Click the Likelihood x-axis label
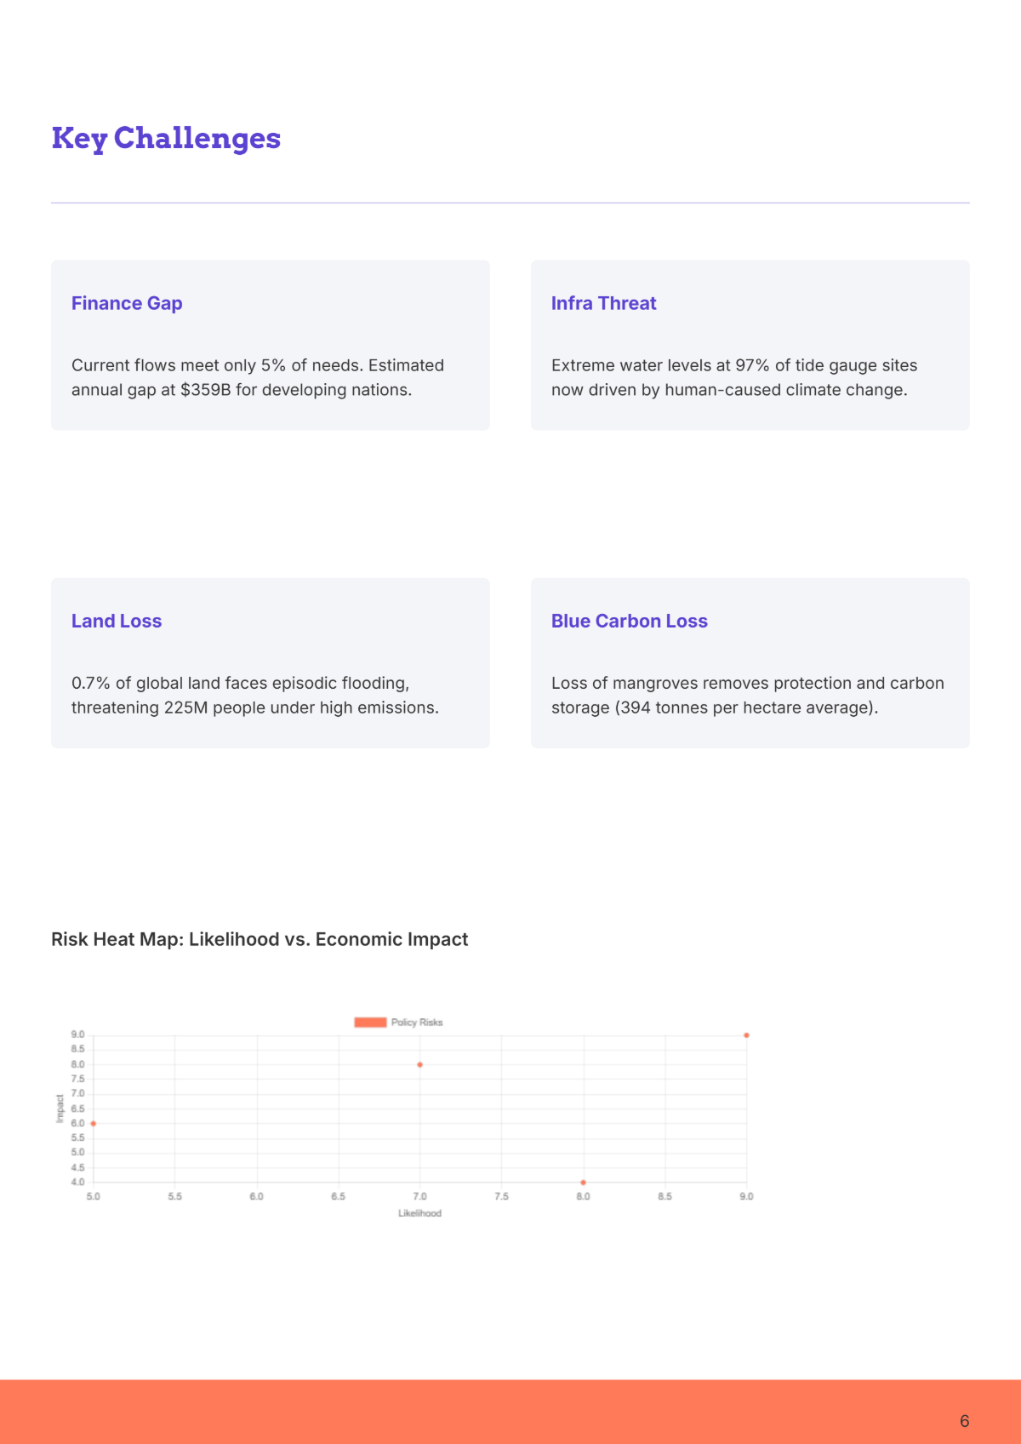The image size is (1021, 1444). click(419, 1213)
